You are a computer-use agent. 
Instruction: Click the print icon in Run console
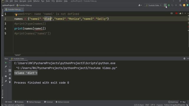point(10,78)
